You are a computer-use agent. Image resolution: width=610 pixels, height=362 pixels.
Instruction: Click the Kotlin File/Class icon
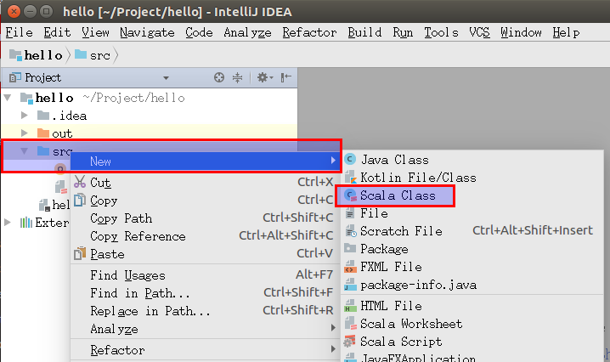click(349, 178)
